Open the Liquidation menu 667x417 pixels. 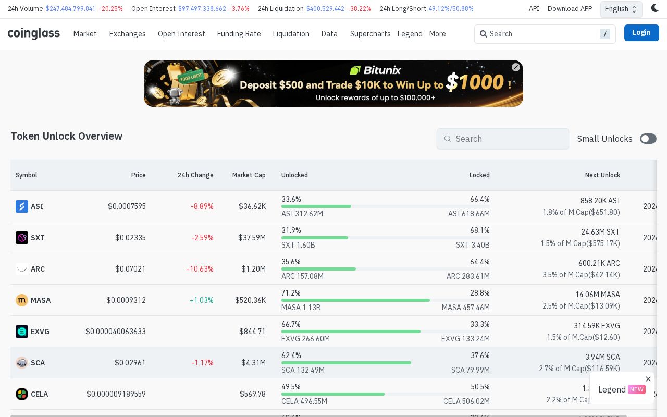[x=291, y=34]
